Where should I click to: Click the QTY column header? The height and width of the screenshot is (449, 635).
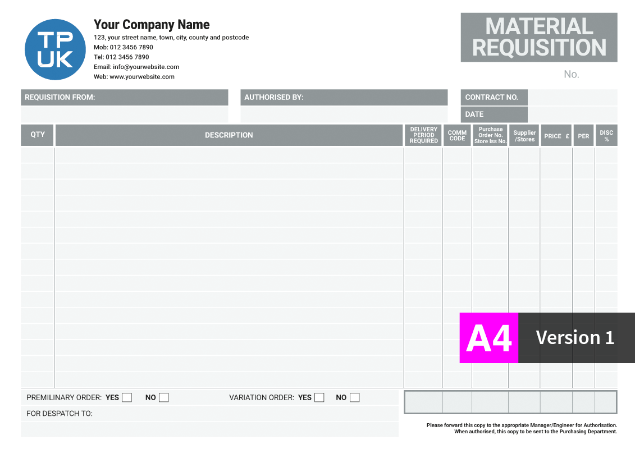(x=38, y=135)
